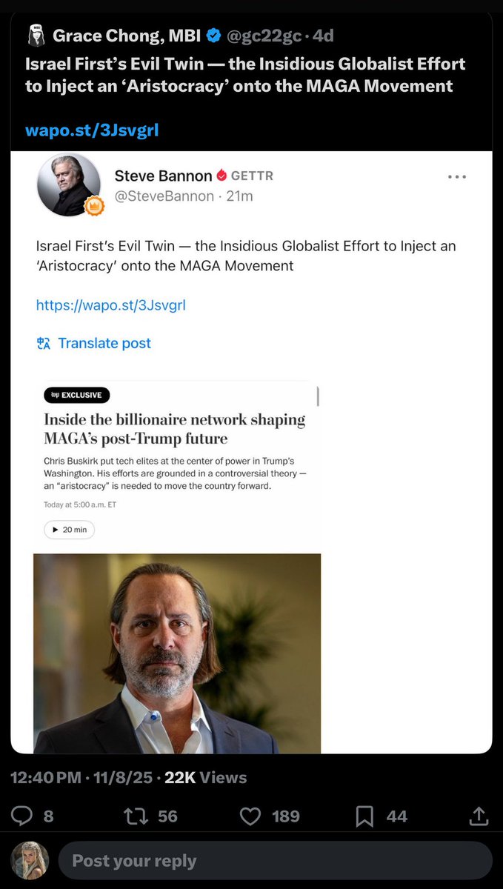Open the share upload icon
This screenshot has height=889, width=503.
tap(479, 816)
